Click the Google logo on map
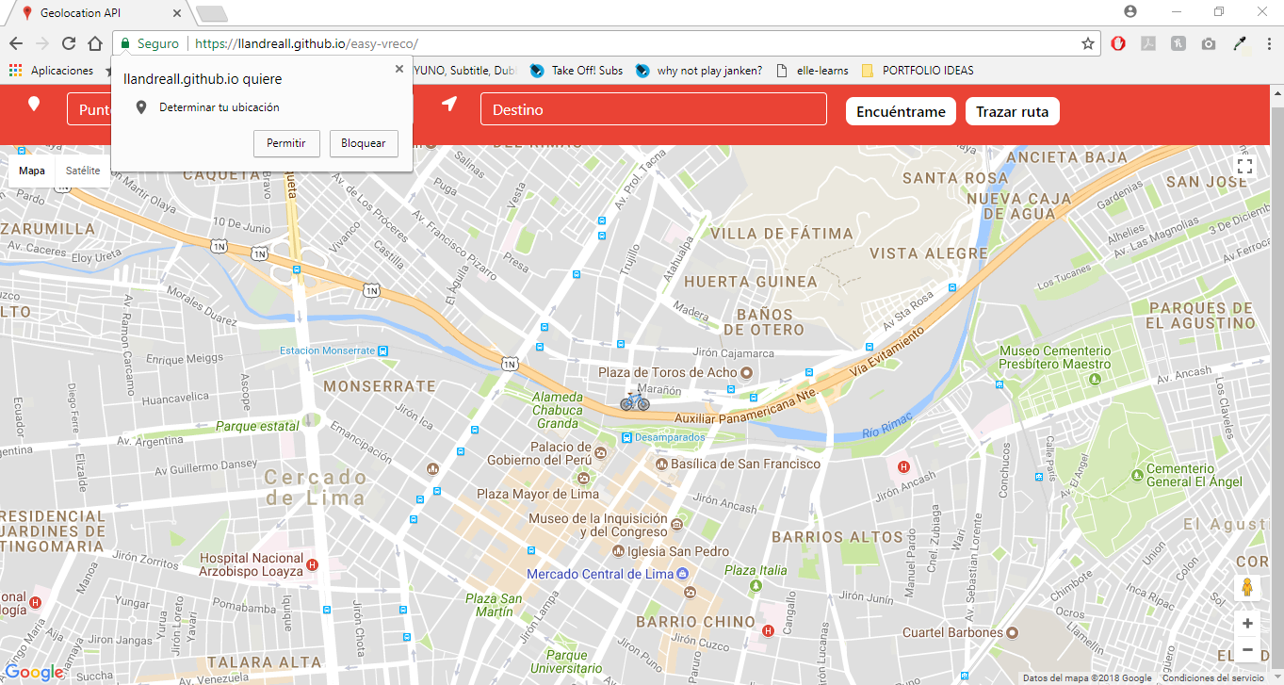 click(x=34, y=672)
